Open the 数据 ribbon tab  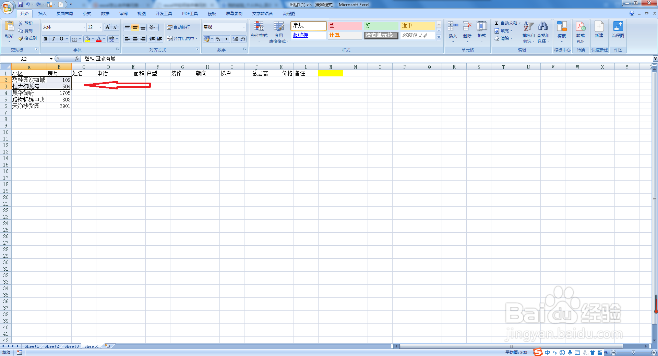[105, 14]
